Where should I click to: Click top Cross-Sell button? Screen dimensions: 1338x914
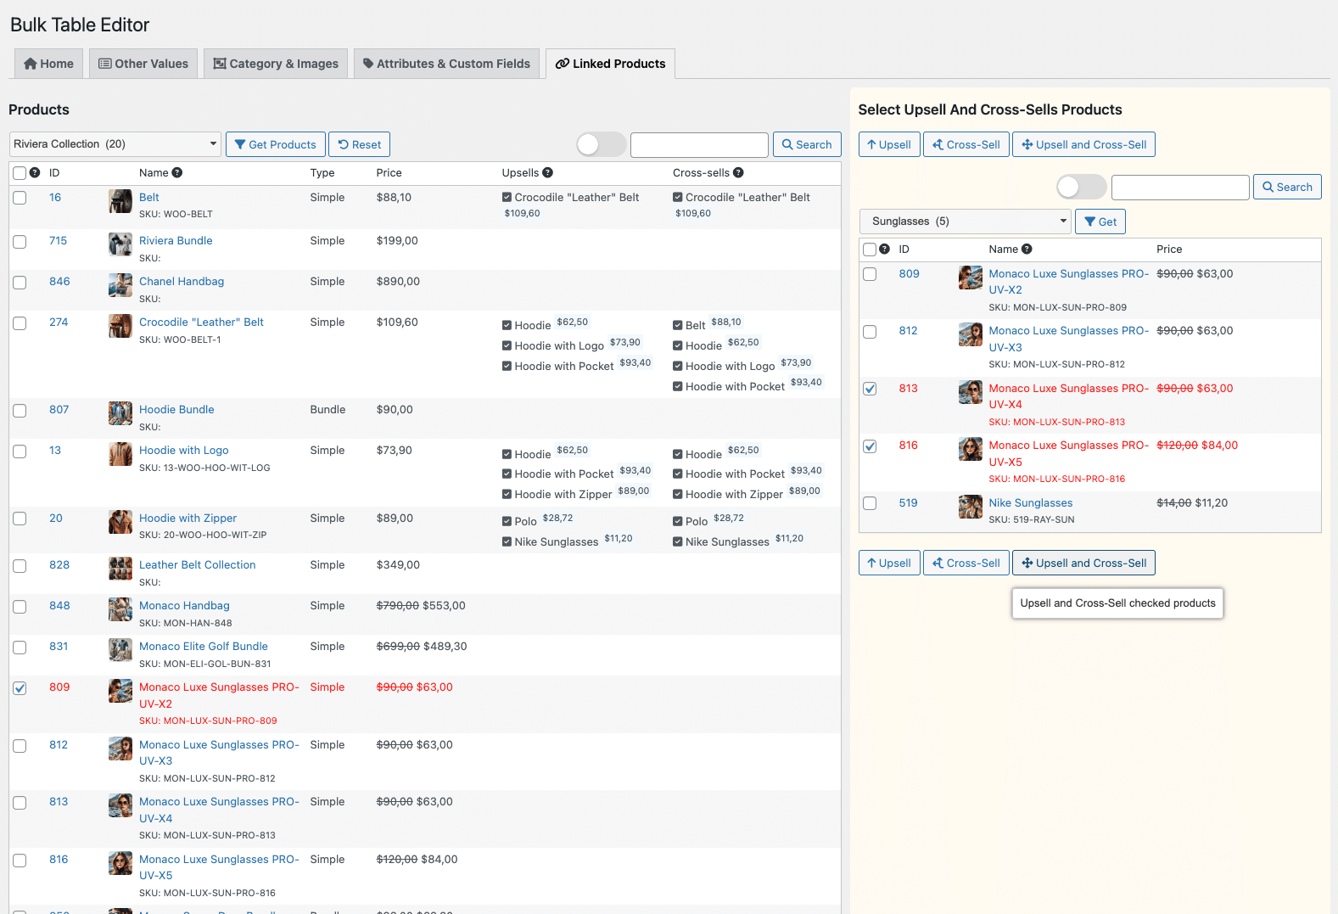[x=966, y=144]
